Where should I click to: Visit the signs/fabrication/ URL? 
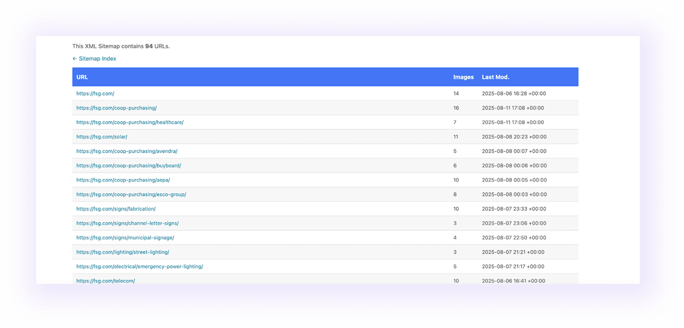[116, 209]
